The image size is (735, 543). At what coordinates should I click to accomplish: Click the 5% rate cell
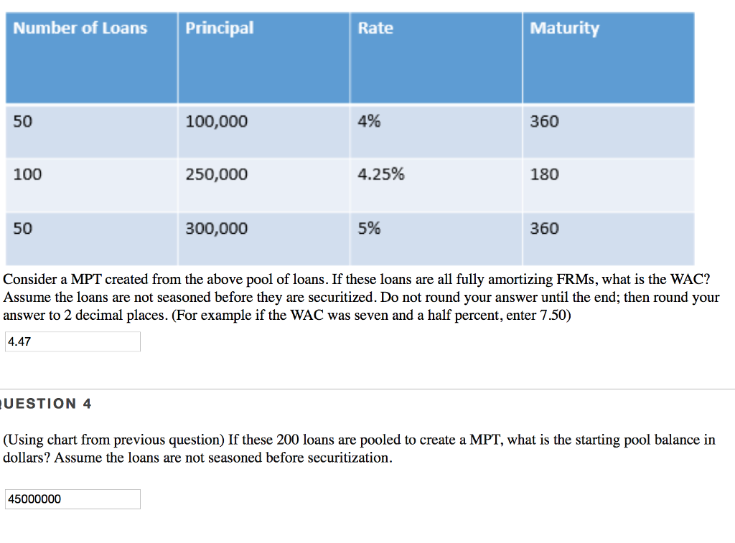(x=369, y=228)
